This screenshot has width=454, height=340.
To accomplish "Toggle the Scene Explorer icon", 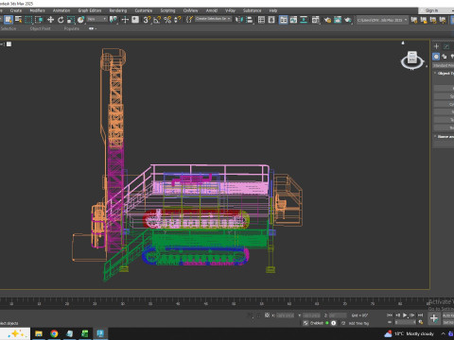I will point(261,20).
